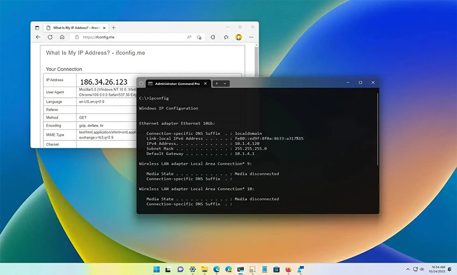Viewport: 457px width, 275px height.
Task: Add a new terminal tab
Action: [x=217, y=83]
